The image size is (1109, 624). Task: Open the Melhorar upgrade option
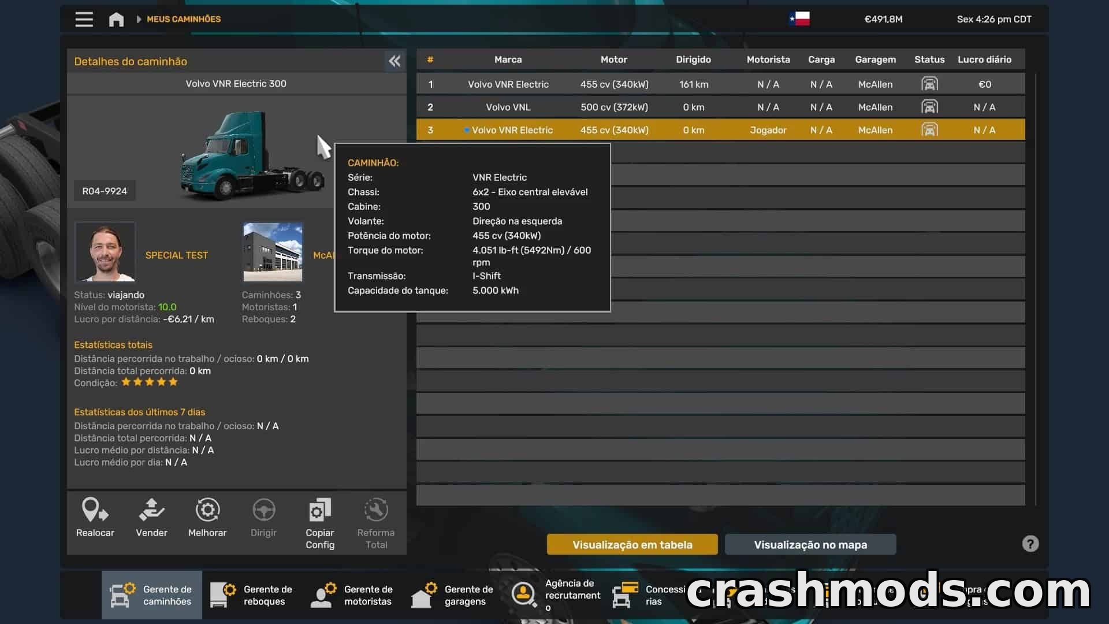207,518
